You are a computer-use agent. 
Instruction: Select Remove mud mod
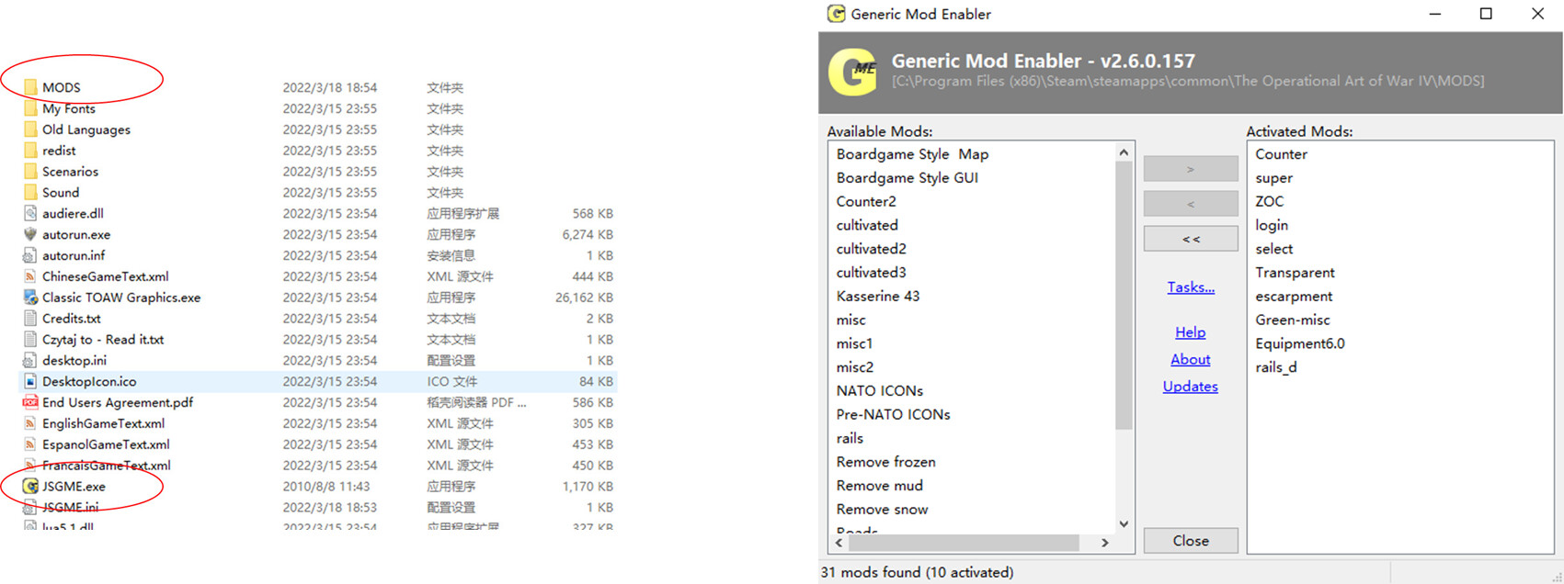pyautogui.click(x=879, y=486)
